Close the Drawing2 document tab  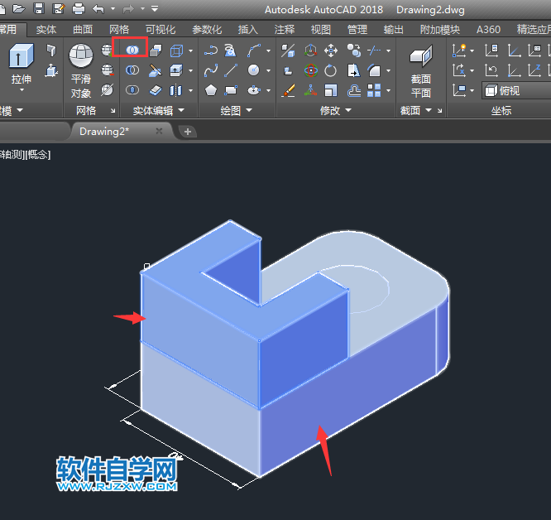pos(161,131)
